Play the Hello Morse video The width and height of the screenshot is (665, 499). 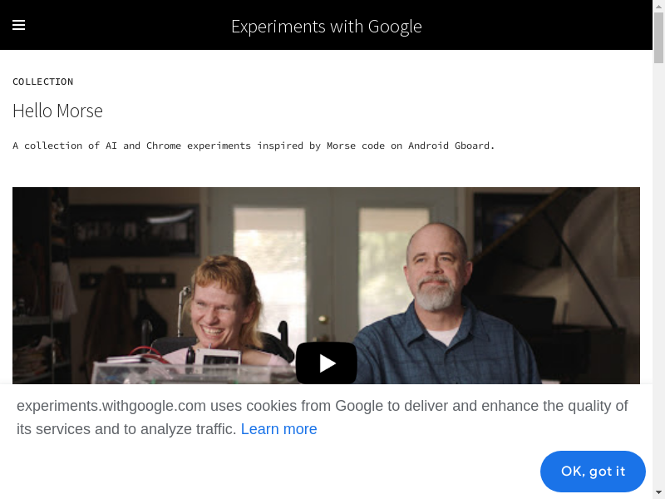[x=326, y=363]
